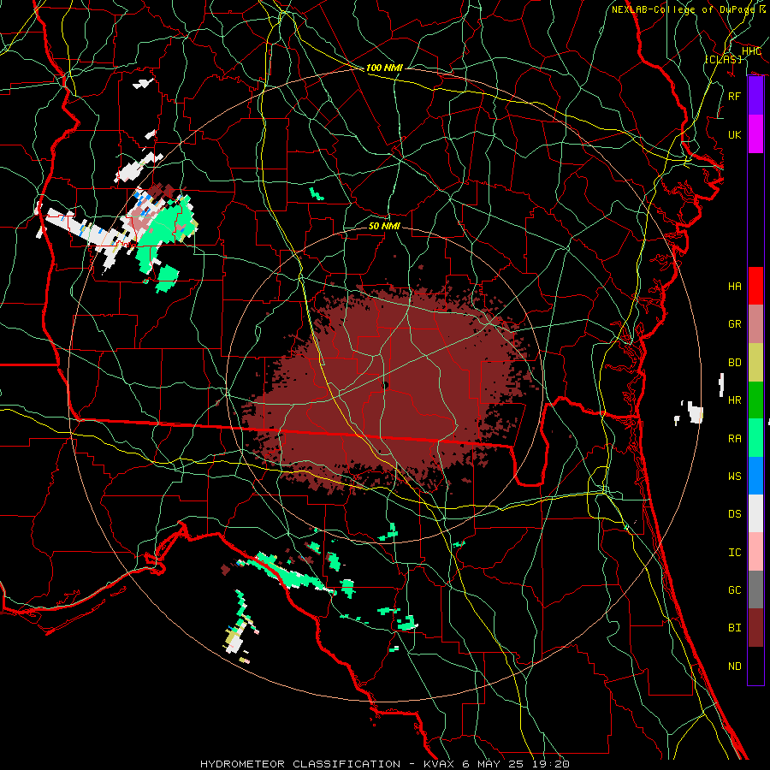Click the 'GC' legend label
770x770 pixels.
pyautogui.click(x=735, y=590)
